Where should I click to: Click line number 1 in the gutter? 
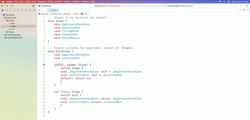point(44,18)
